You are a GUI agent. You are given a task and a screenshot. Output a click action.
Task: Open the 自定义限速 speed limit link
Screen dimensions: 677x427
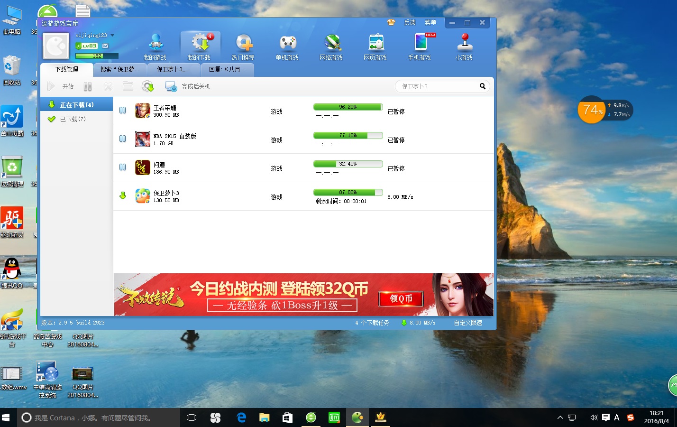tap(468, 323)
